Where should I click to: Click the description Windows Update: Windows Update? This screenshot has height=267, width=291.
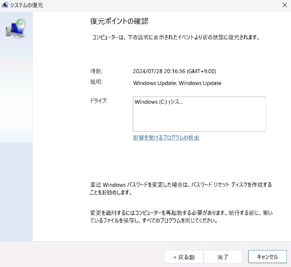pyautogui.click(x=177, y=83)
